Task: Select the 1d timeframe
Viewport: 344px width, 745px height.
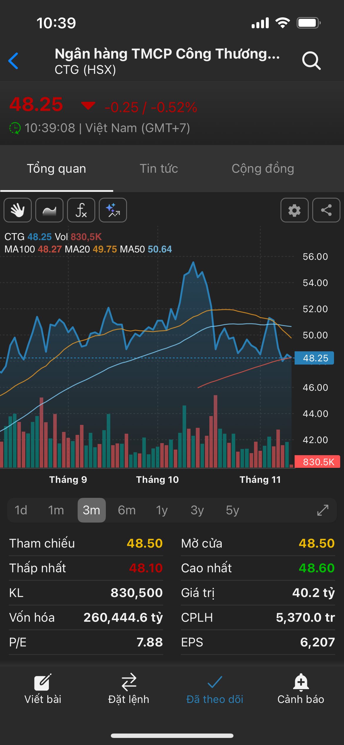Action: click(x=21, y=510)
